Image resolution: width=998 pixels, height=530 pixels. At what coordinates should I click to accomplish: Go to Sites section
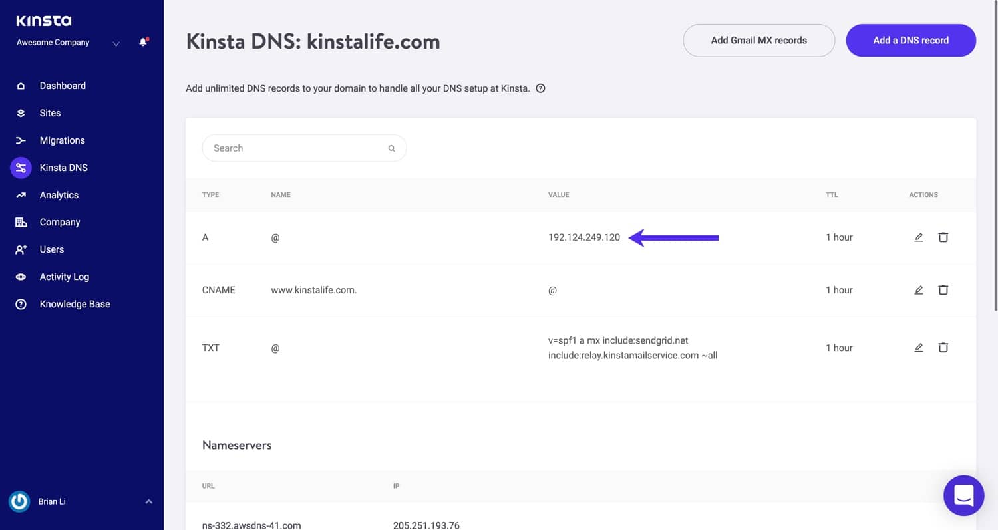pos(50,113)
